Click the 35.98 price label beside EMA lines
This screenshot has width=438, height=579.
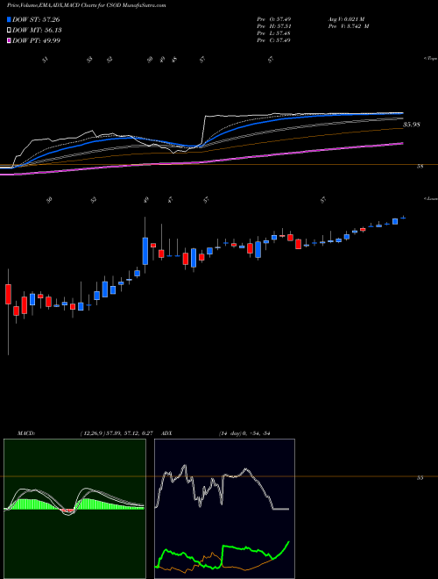[412, 125]
